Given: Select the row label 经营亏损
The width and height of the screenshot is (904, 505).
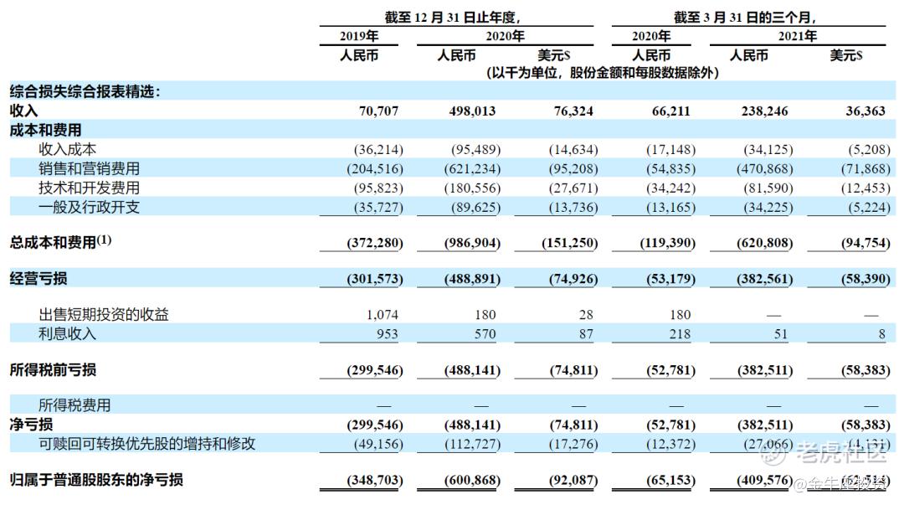Looking at the screenshot, I should point(39,278).
